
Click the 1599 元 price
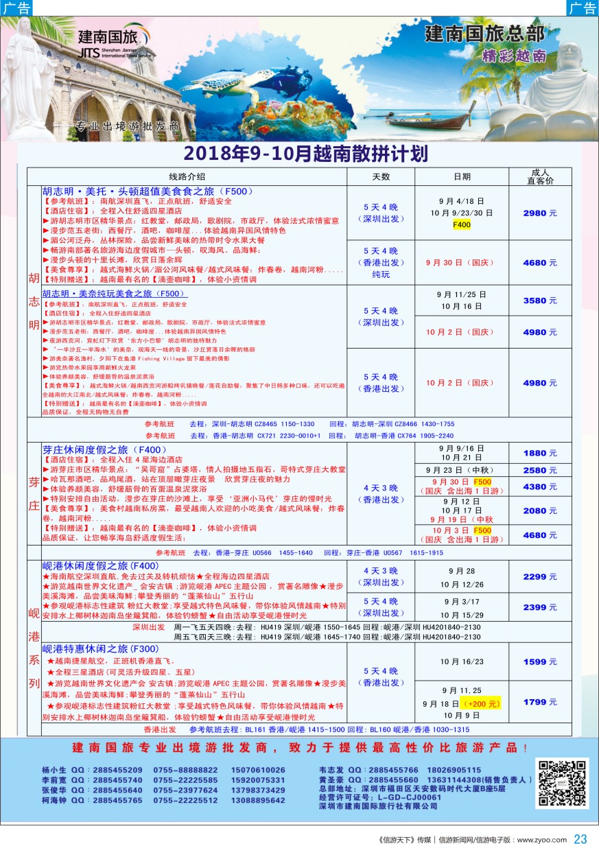click(539, 661)
